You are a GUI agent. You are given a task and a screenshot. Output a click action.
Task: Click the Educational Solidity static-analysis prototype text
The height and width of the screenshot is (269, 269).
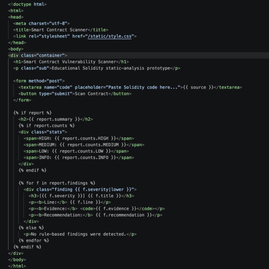[x=111, y=68]
